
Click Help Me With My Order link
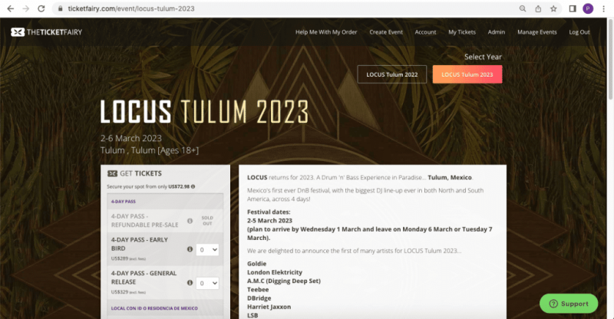326,32
